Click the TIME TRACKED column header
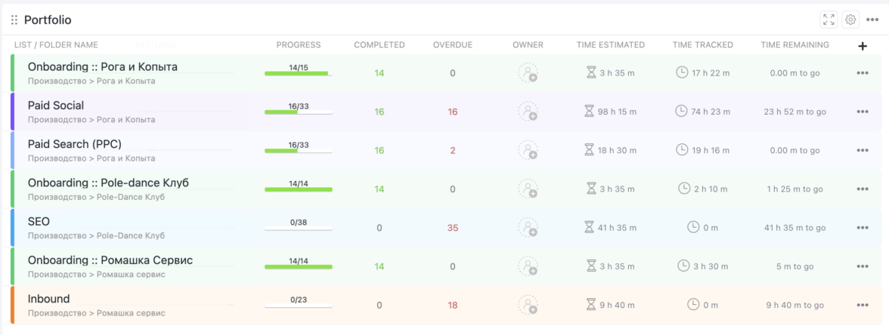Viewport: 889px width, 335px height. (x=702, y=45)
